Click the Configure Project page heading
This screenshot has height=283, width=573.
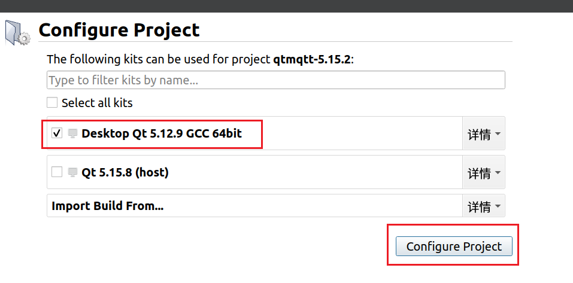pos(119,31)
